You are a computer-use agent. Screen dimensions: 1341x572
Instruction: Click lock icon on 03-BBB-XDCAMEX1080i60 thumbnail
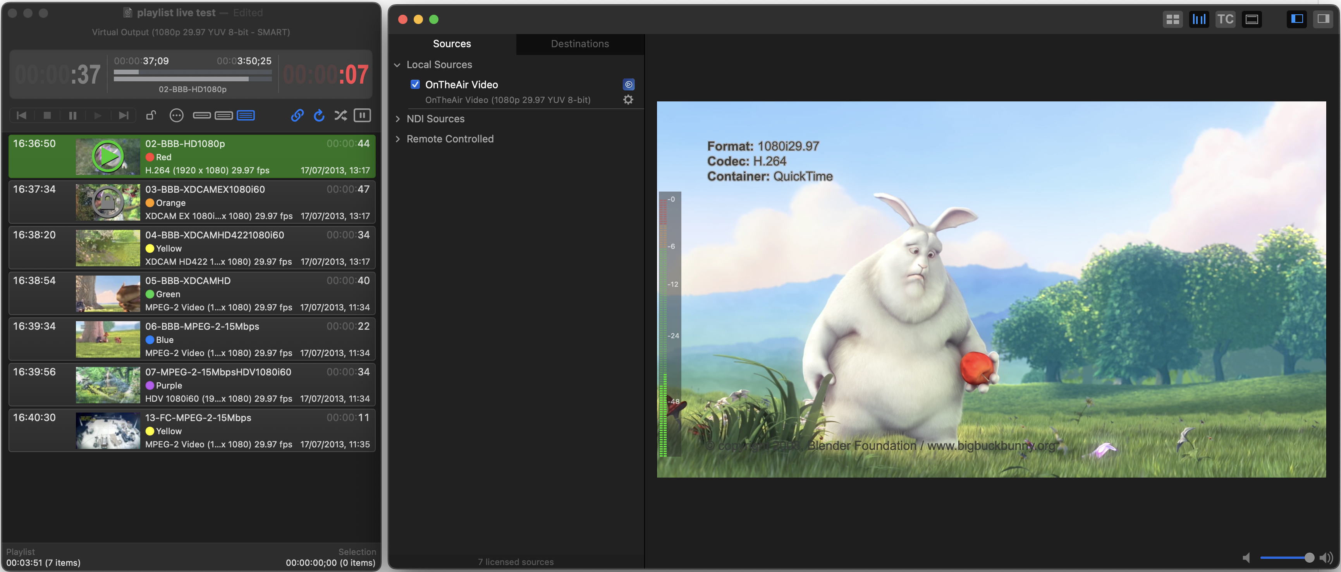click(108, 202)
